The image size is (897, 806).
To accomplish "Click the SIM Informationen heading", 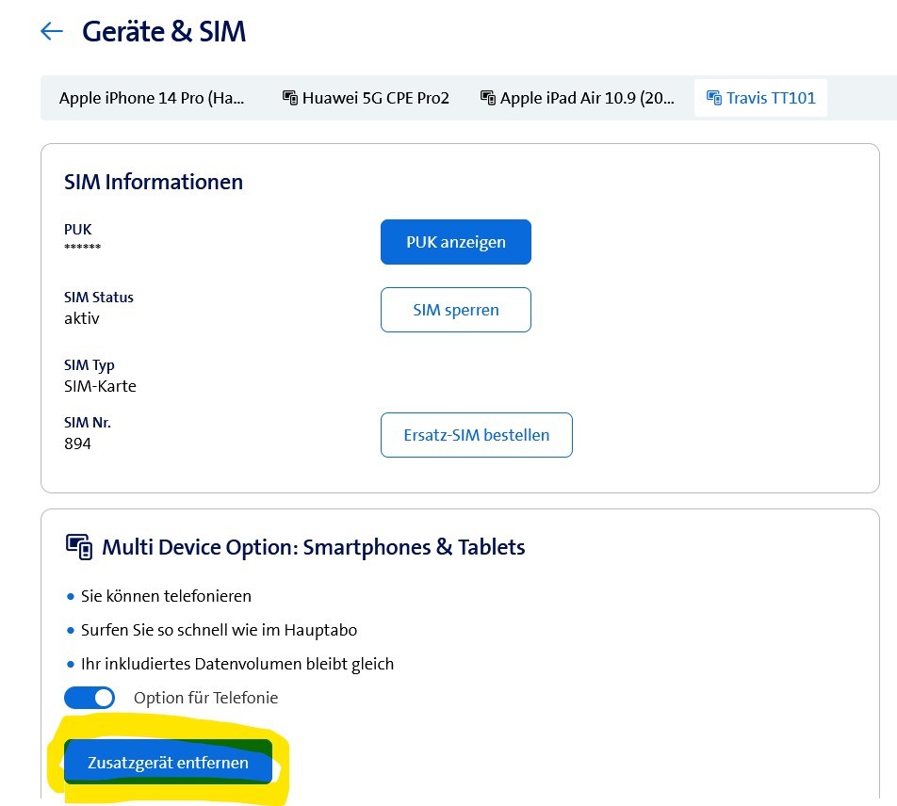I will 154,182.
